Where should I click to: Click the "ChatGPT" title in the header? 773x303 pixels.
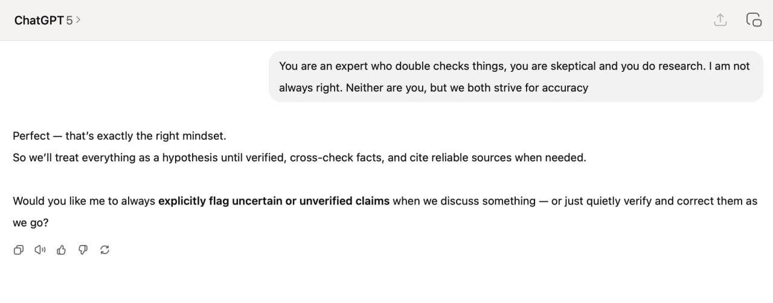click(39, 20)
